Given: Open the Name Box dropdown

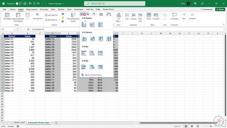Looking at the screenshot, I should click(15, 29).
